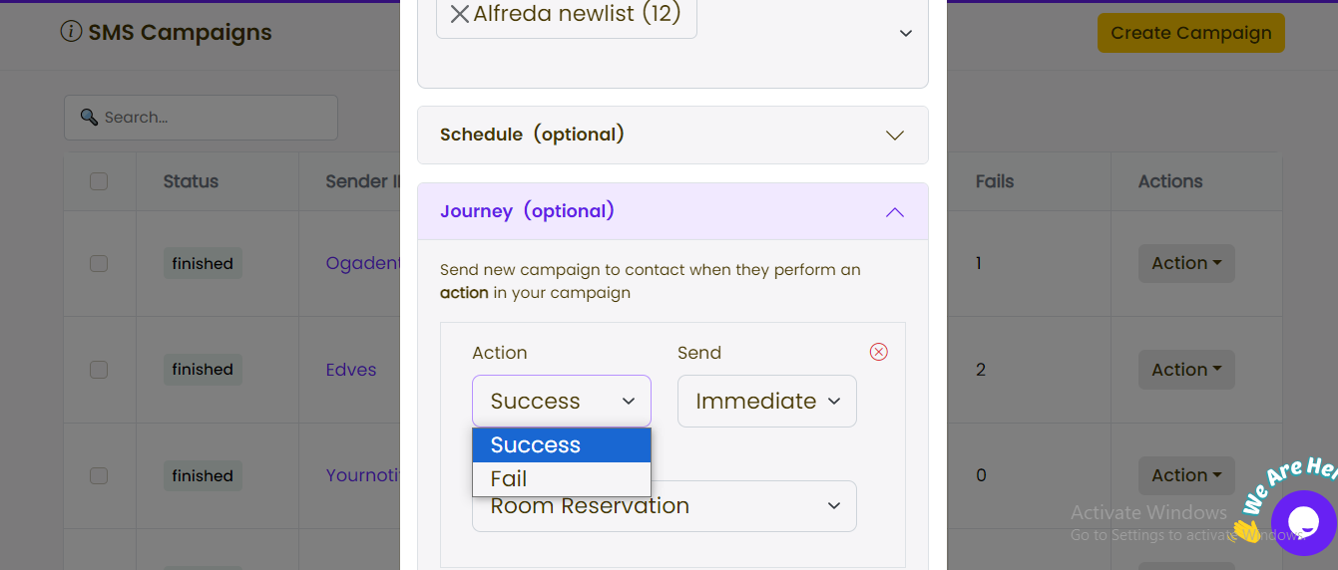Viewport: 1338px width, 570px height.
Task: Open the Edves sender ID link
Action: 351,370
